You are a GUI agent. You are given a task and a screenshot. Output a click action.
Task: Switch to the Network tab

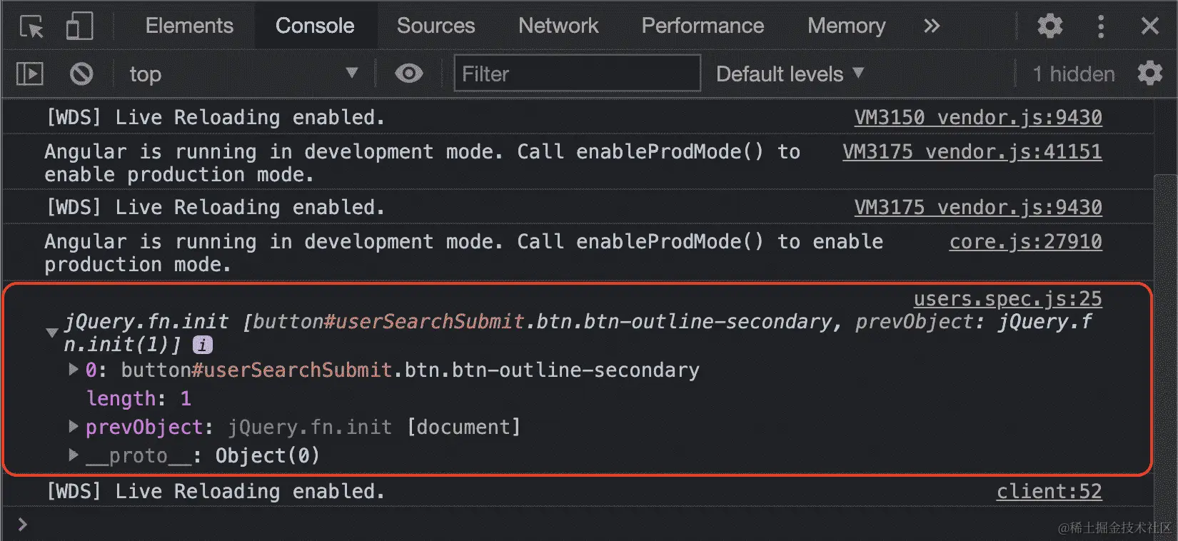(x=558, y=26)
